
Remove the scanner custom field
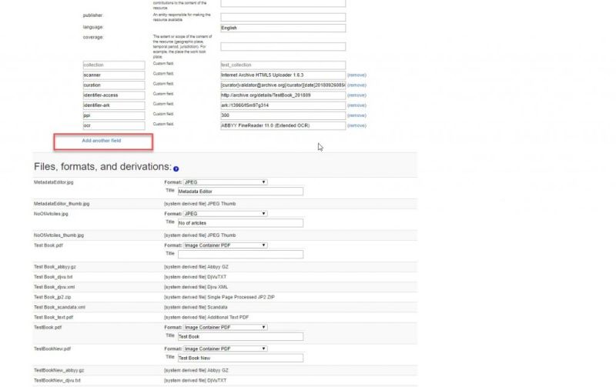tap(357, 75)
